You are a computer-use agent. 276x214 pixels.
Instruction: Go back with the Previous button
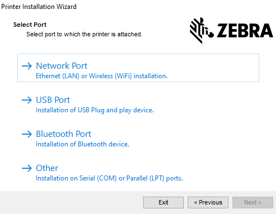(208, 202)
